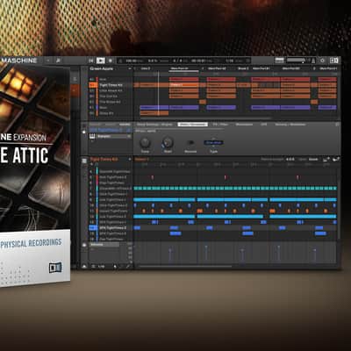This screenshot has height=351, width=351.
Task: Select the Zap TightTimes sound row
Action: pyautogui.click(x=111, y=239)
